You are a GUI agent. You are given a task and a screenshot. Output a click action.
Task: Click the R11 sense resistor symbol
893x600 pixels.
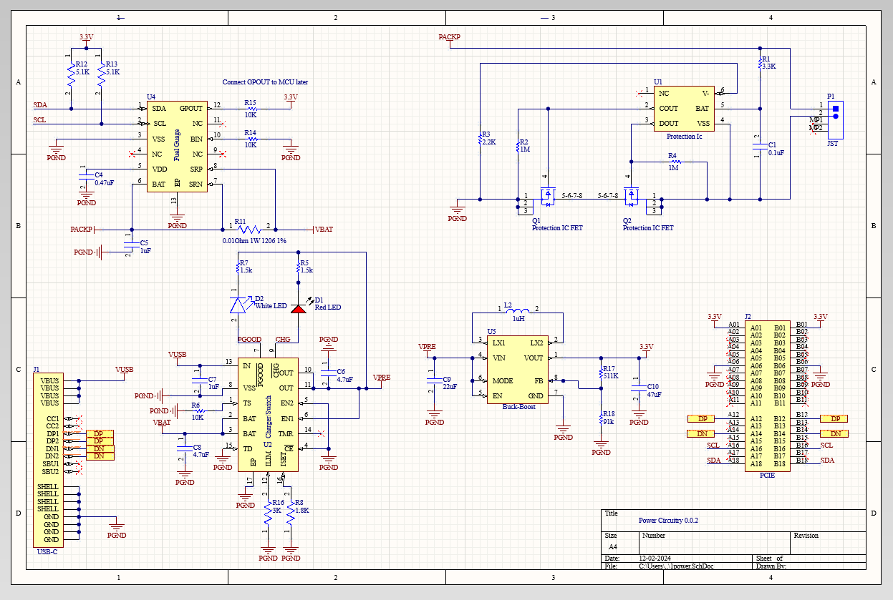pos(249,230)
